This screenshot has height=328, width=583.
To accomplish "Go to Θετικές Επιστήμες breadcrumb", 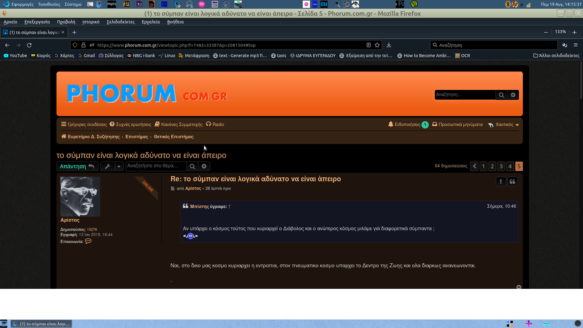I will pos(174,137).
